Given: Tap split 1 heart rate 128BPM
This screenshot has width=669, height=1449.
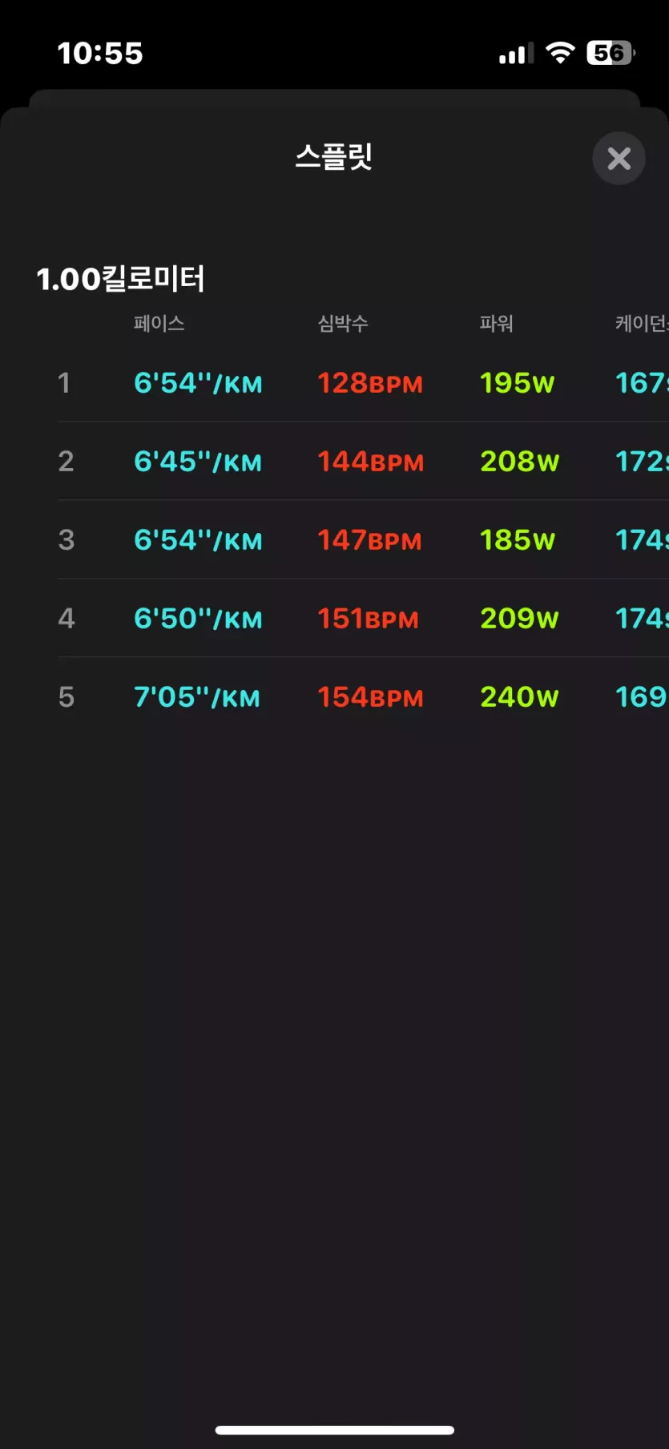Looking at the screenshot, I should (370, 383).
